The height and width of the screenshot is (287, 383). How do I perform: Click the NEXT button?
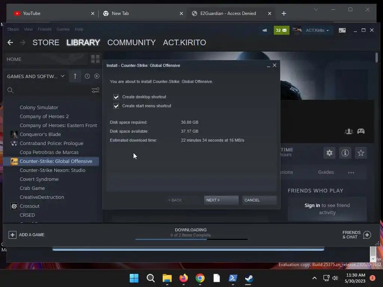221,200
